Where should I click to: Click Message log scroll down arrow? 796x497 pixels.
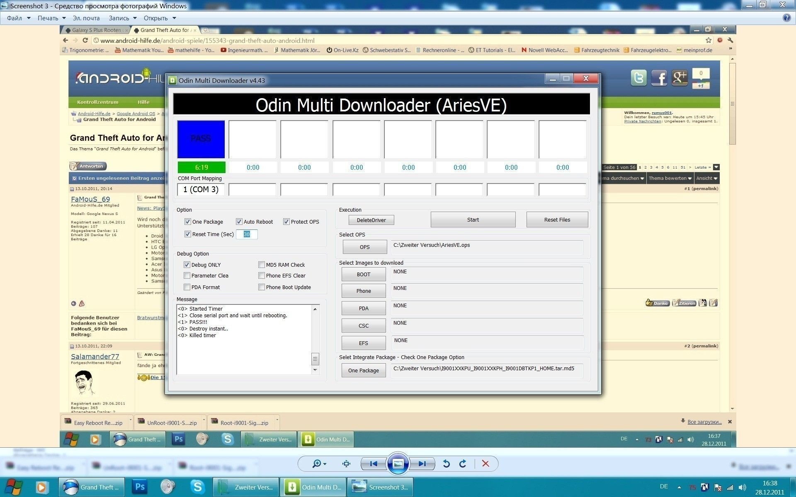(x=315, y=370)
